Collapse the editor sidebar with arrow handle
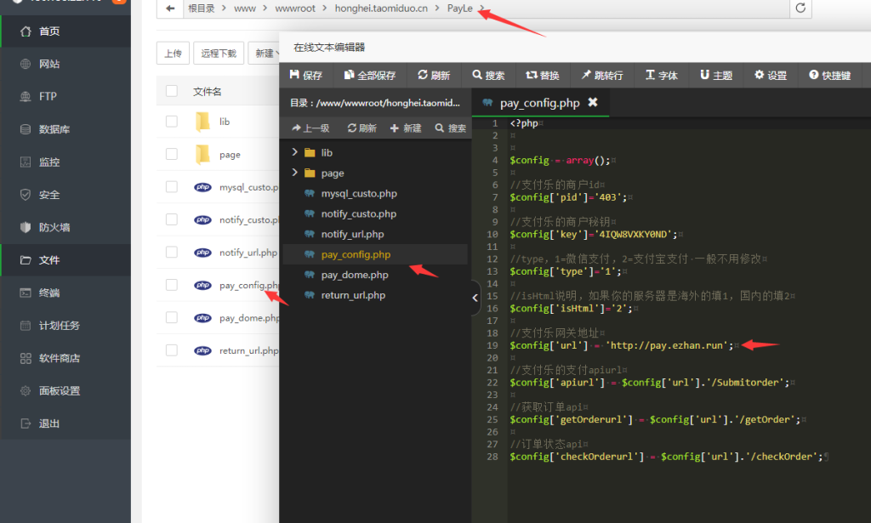Image resolution: width=871 pixels, height=523 pixels. point(475,298)
